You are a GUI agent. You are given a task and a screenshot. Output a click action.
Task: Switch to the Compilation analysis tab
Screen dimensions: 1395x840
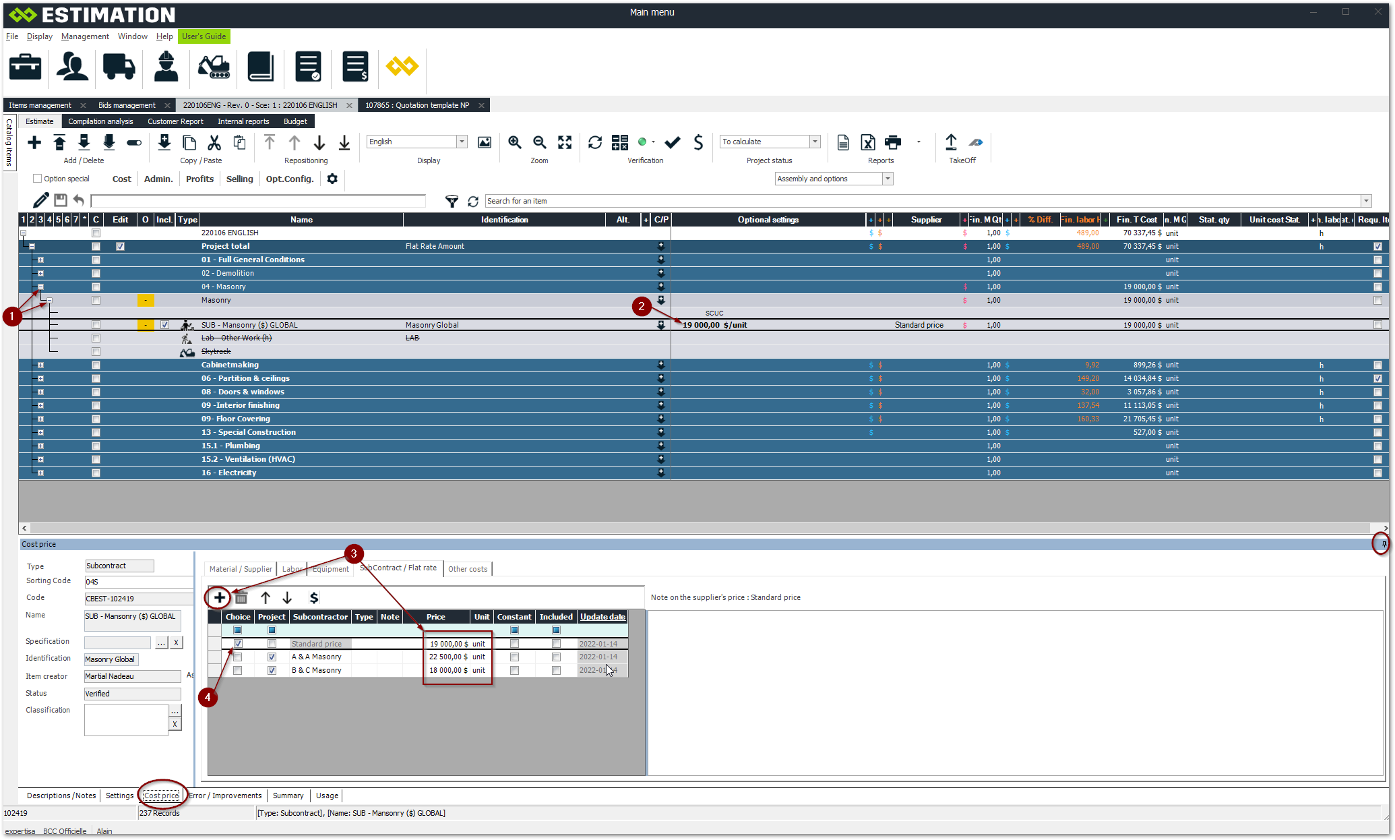point(100,121)
